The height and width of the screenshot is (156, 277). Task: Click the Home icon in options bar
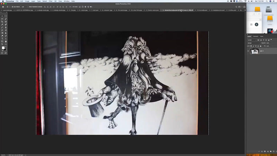tap(3, 7)
